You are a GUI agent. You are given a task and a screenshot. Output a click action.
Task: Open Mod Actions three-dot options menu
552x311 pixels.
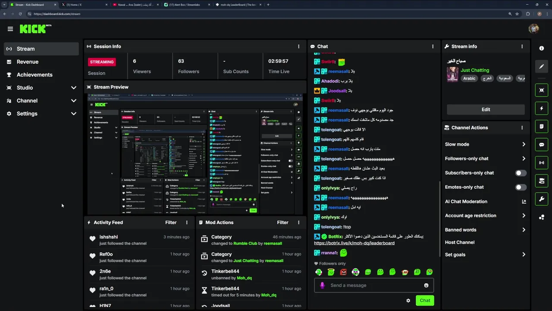pos(298,222)
